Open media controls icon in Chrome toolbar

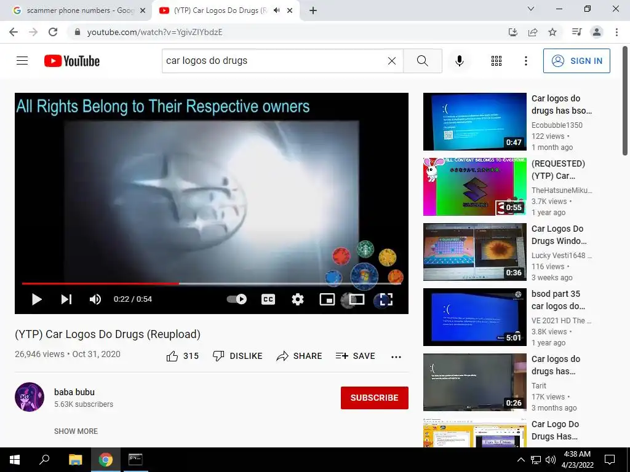pyautogui.click(x=576, y=32)
